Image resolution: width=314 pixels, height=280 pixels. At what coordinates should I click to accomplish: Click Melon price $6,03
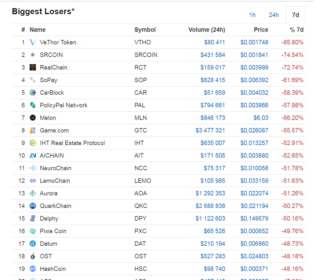(x=261, y=118)
